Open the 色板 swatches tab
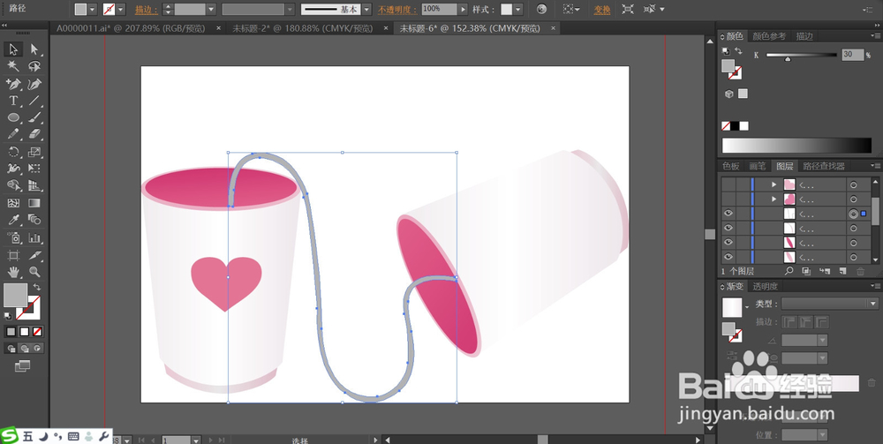This screenshot has height=444, width=883. click(731, 166)
